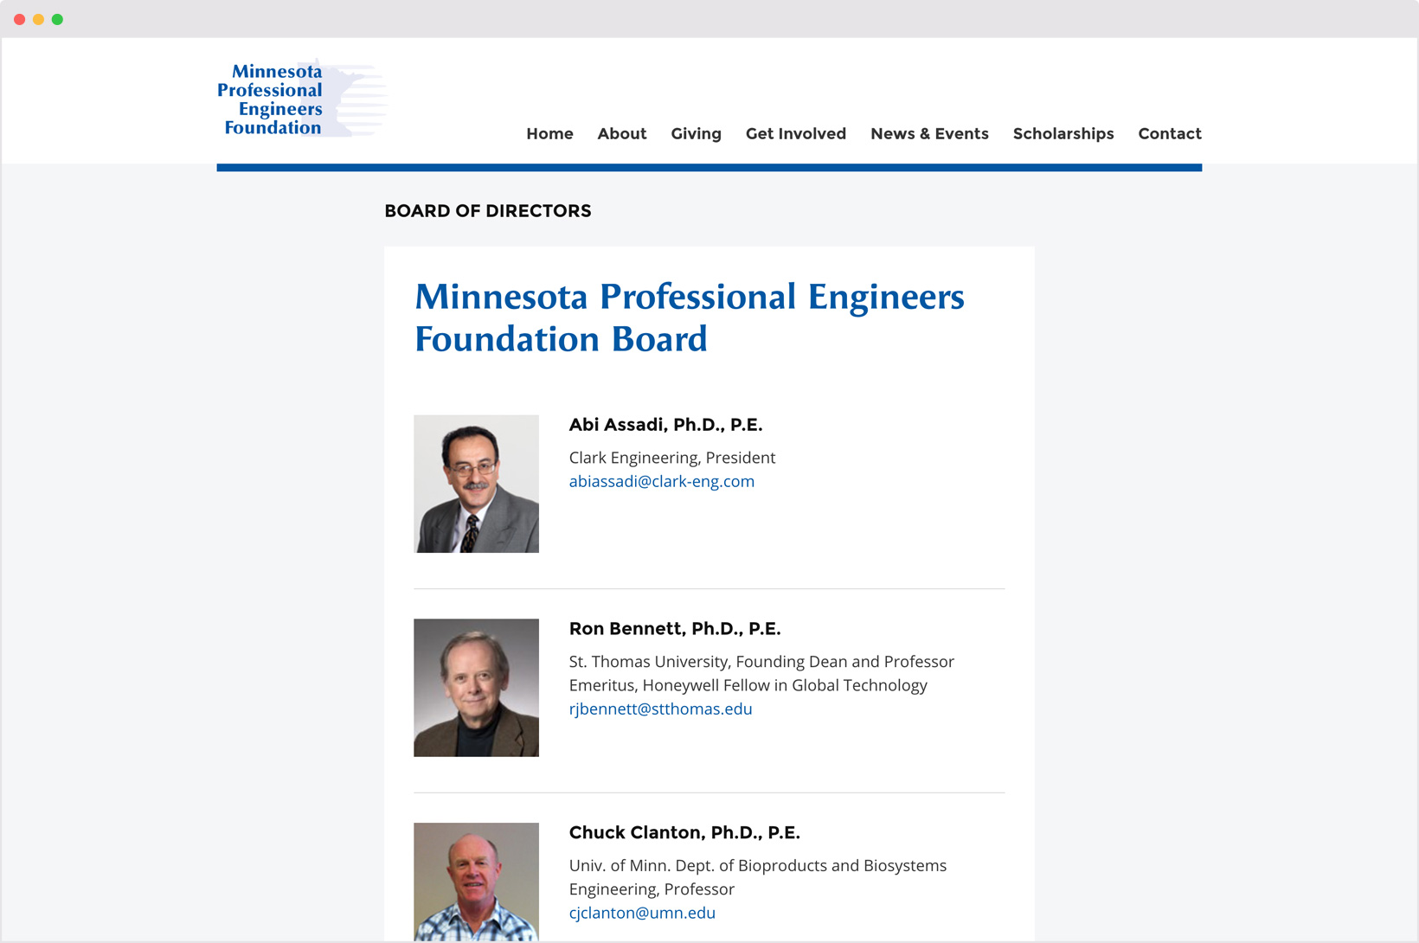This screenshot has height=943, width=1419.
Task: Select the name Ron Bennett, Ph.D., P.E.
Action: point(674,629)
